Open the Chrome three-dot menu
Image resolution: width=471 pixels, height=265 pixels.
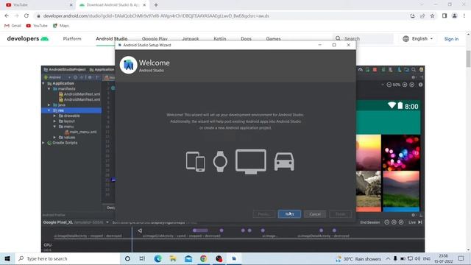pos(464,15)
